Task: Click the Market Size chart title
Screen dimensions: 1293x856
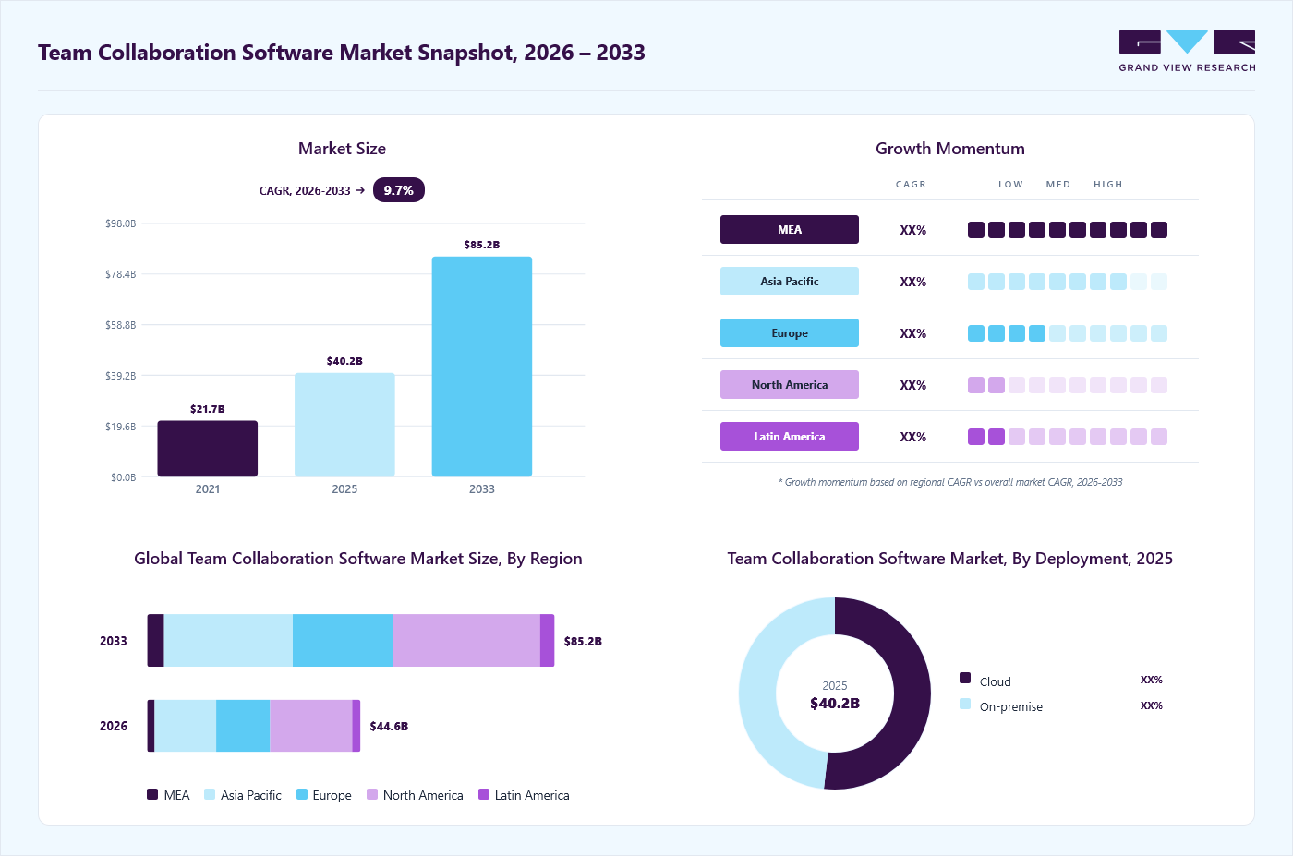Action: click(x=342, y=149)
